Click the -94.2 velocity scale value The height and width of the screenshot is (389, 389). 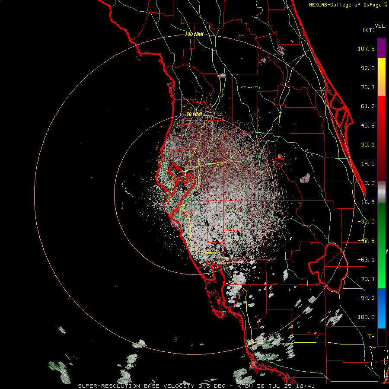(x=366, y=298)
